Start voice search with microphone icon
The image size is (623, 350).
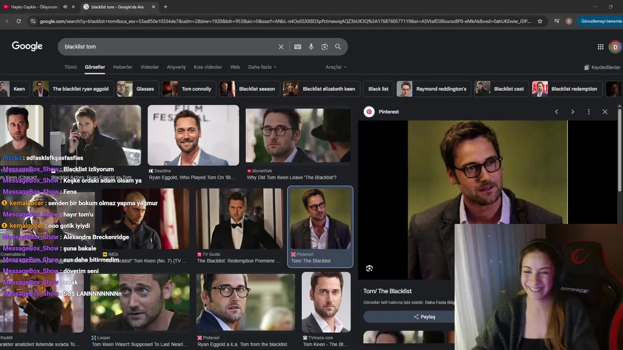tap(311, 47)
